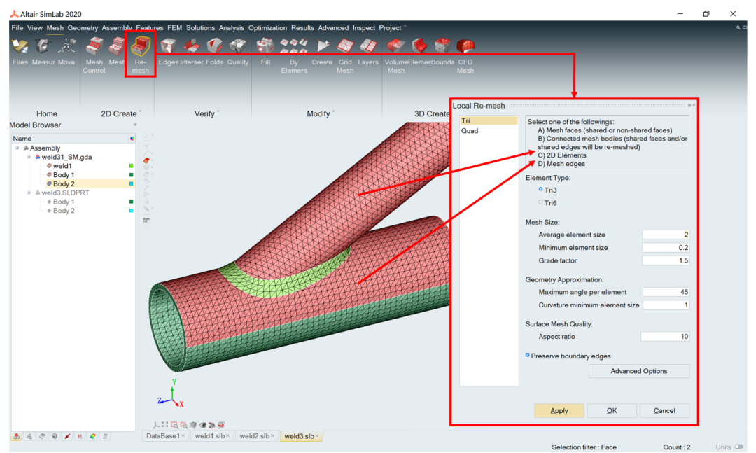Click the Create modify tool
The width and height of the screenshot is (756, 453).
(x=322, y=52)
